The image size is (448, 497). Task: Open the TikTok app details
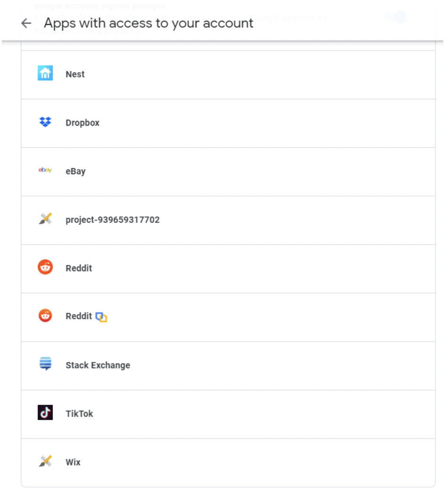189,413
